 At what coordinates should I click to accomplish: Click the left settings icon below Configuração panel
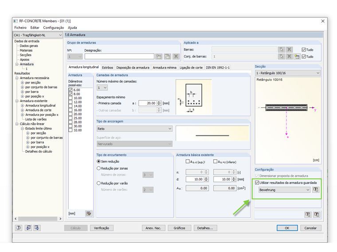[308, 214]
